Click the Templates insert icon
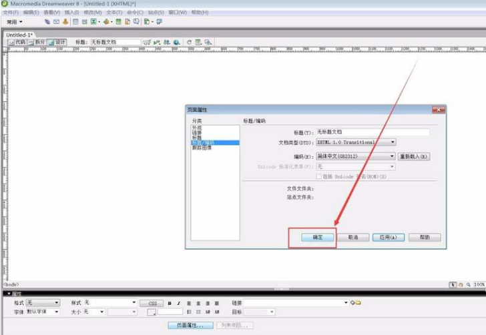The image size is (486, 335). pos(147,22)
